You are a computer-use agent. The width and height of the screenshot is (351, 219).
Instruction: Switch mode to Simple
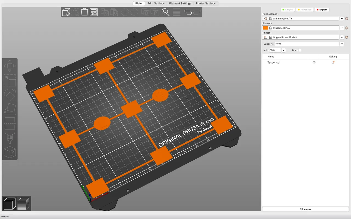point(287,9)
